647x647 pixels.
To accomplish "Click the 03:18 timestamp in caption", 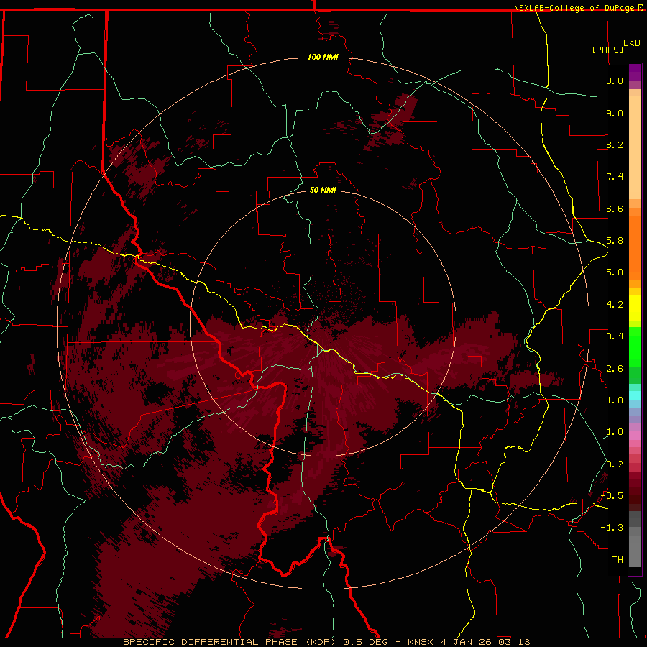I will [x=514, y=642].
